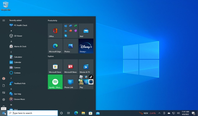Image resolution: width=198 pixels, height=116 pixels.
Task: Open the Microsoft Store tile
Action: click(x=55, y=67)
